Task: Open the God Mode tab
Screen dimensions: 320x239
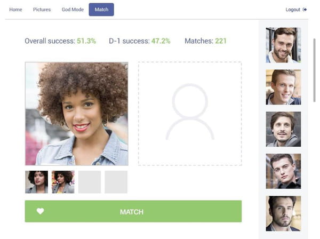Action: (73, 10)
